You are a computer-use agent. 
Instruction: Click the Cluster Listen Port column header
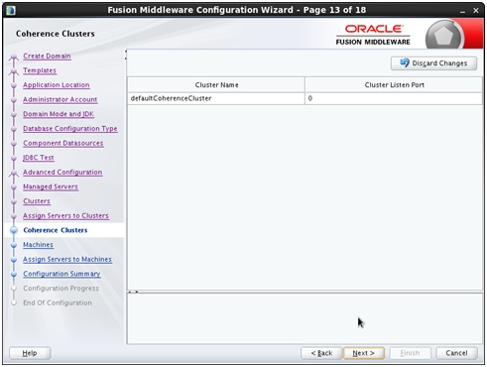(x=394, y=85)
